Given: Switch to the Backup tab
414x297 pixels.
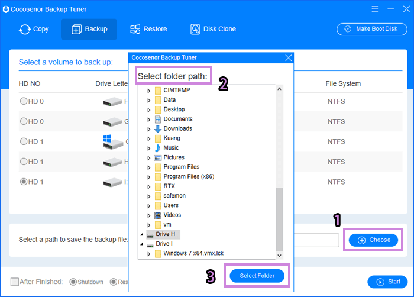Looking at the screenshot, I should pyautogui.click(x=89, y=29).
